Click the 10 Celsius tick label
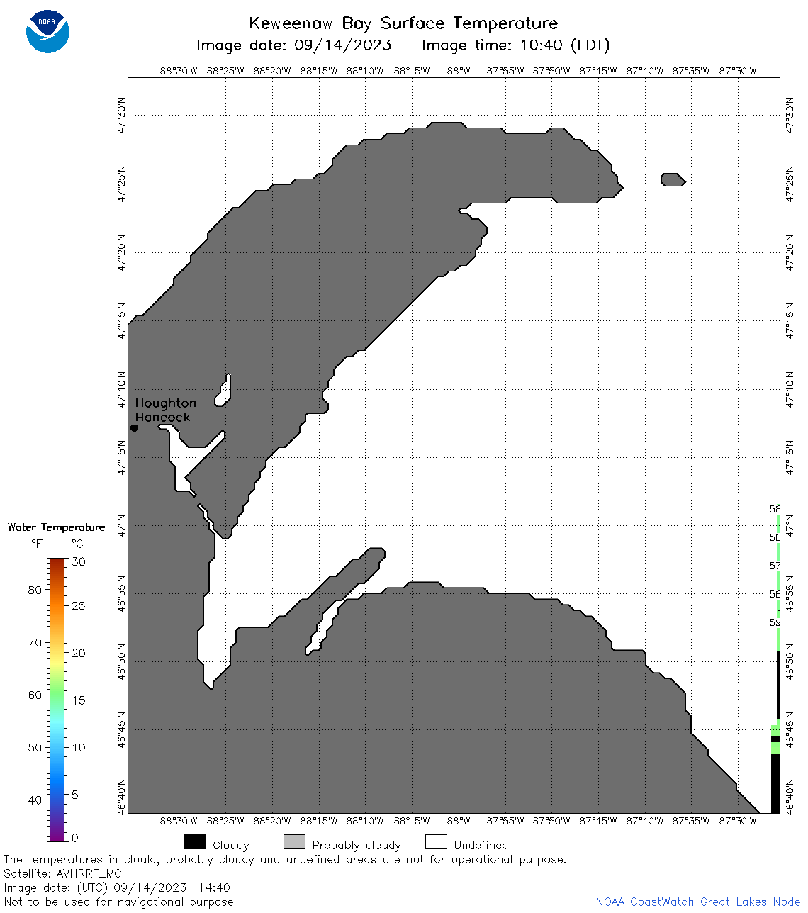This screenshot has height=913, width=808. pyautogui.click(x=79, y=747)
